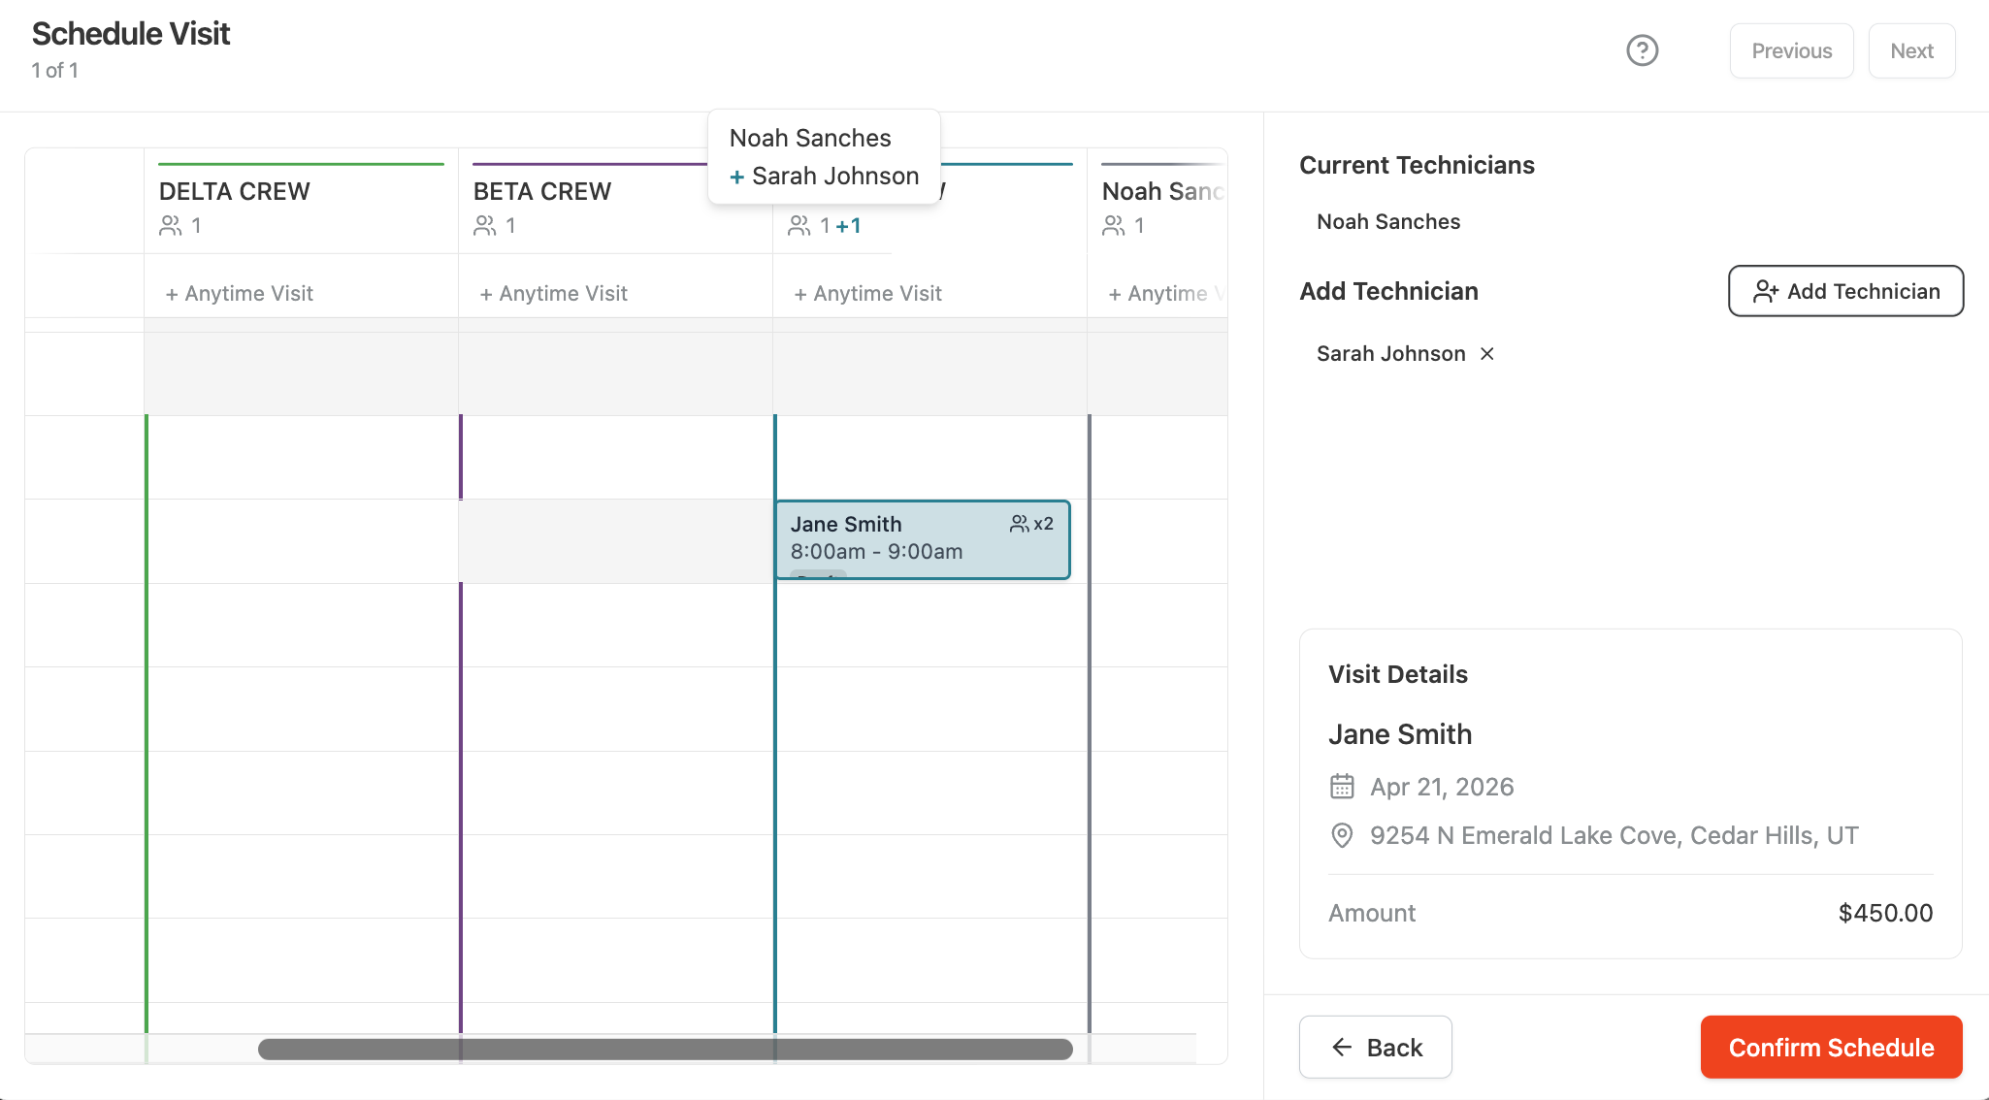The image size is (1989, 1100).
Task: Click the horizontal scrollbar under the schedule
Action: point(665,1049)
